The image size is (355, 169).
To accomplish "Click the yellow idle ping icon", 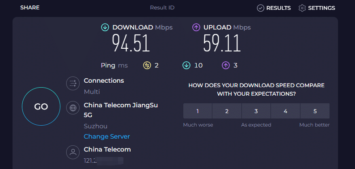I will [147, 65].
